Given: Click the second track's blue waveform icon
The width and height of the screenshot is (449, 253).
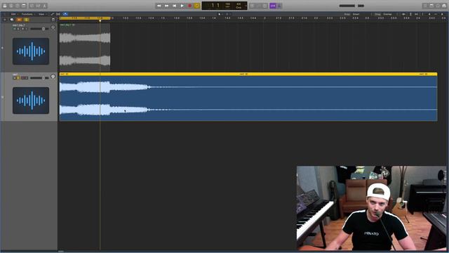Looking at the screenshot, I should (31, 100).
